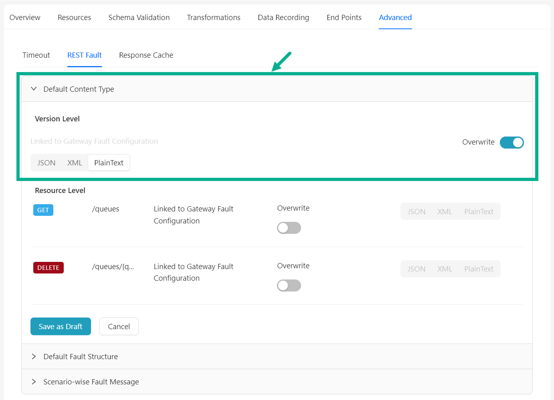Open the Schema Validation tab
The width and height of the screenshot is (554, 400).
click(139, 18)
